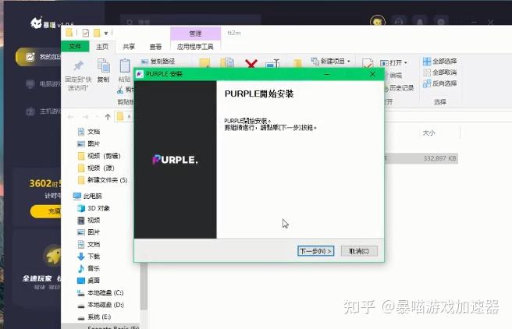Open the 应用程序工具 ribbon tab
Image resolution: width=512 pixels, height=329 pixels.
click(x=195, y=47)
